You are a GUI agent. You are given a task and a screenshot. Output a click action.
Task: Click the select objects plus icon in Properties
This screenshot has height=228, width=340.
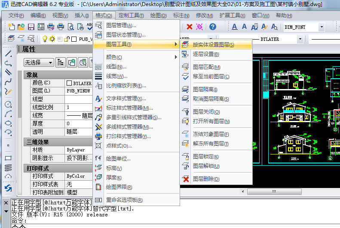[x=71, y=63]
